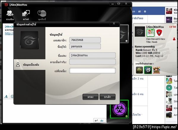Cancel with the ยกเลิก button
178x130 pixels.
click(x=107, y=97)
